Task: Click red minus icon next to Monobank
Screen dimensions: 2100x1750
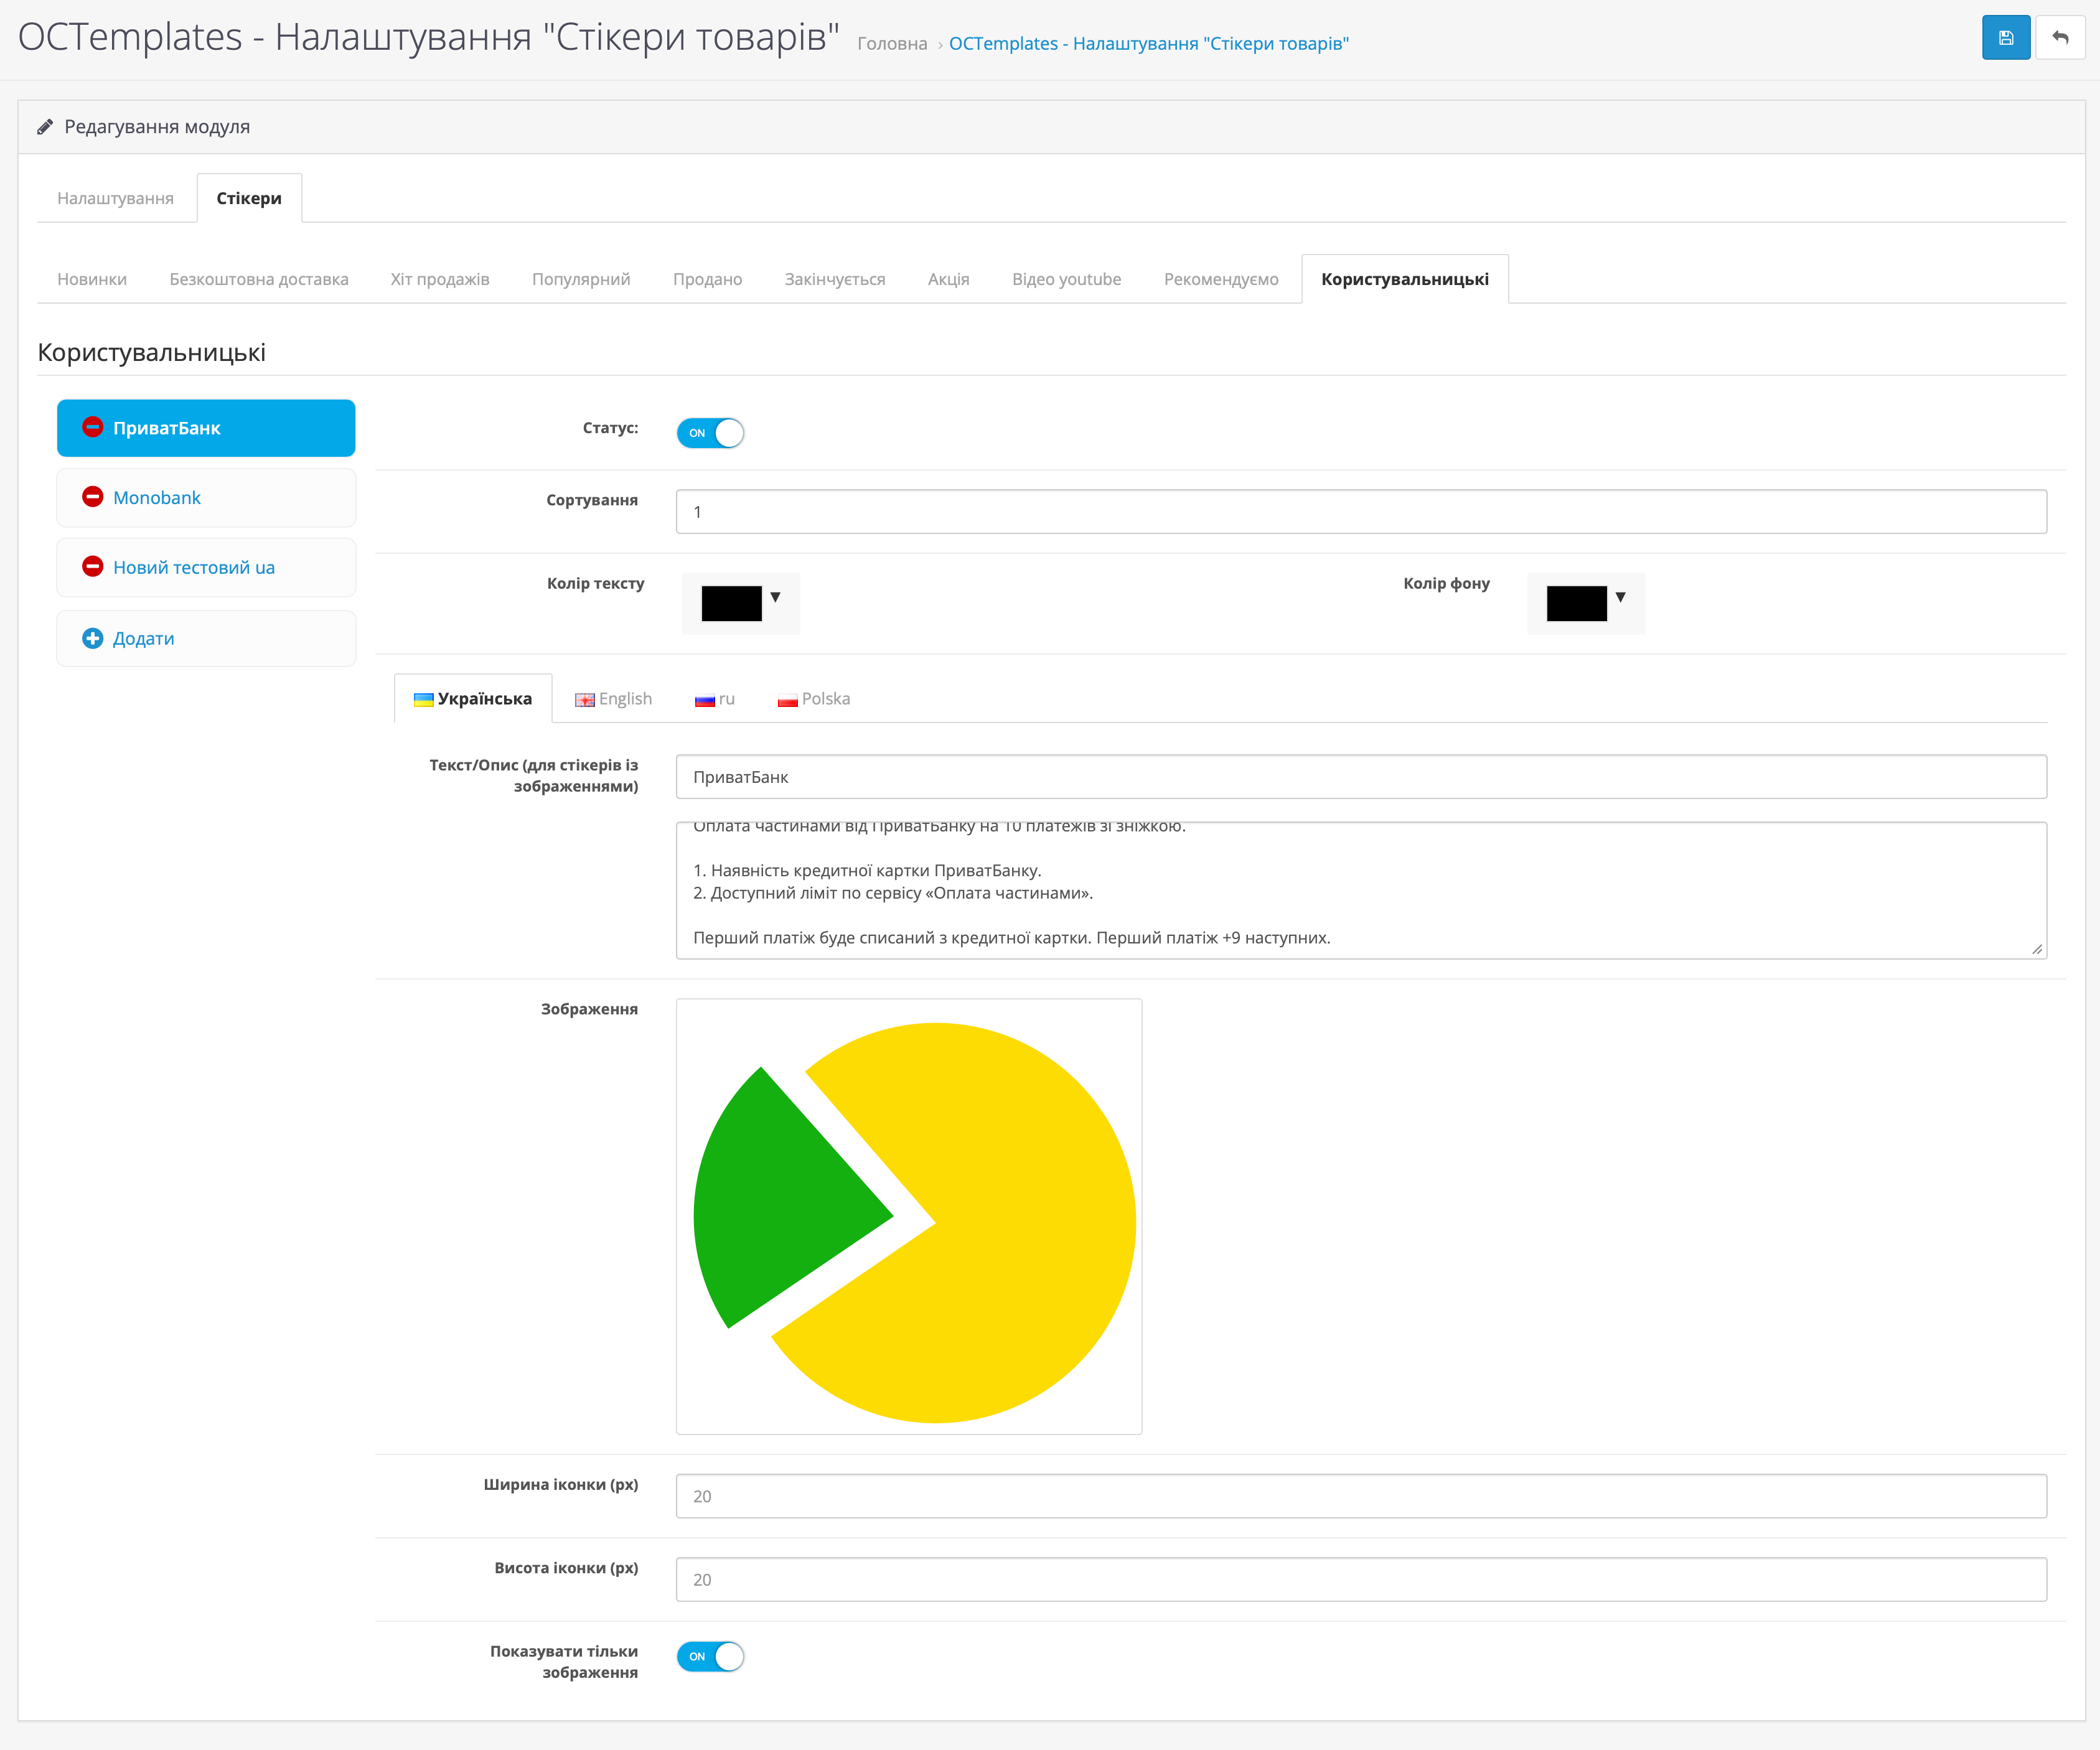Action: point(92,497)
